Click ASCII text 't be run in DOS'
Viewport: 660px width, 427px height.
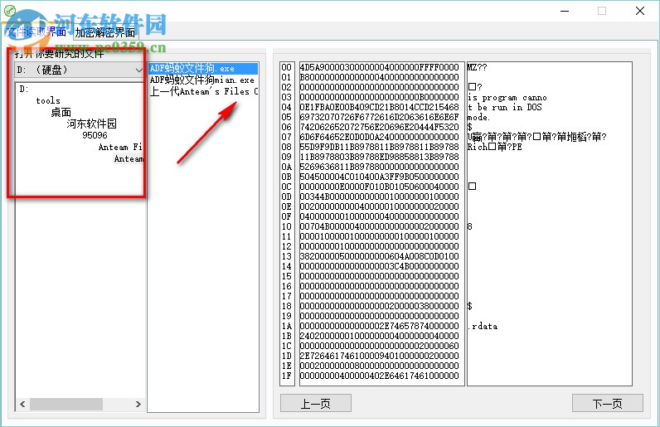pos(505,108)
